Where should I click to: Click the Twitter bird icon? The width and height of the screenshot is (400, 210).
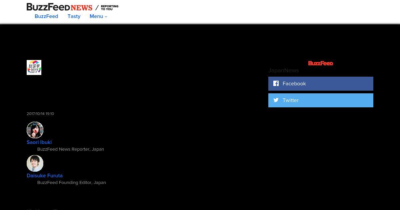[276, 100]
